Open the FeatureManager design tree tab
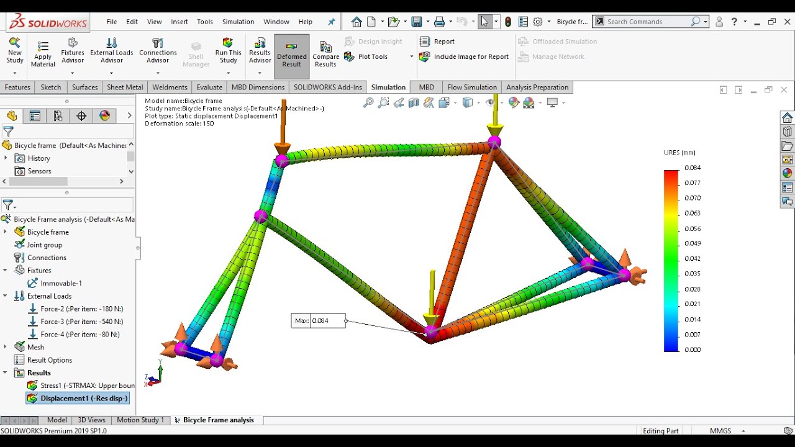 point(12,115)
